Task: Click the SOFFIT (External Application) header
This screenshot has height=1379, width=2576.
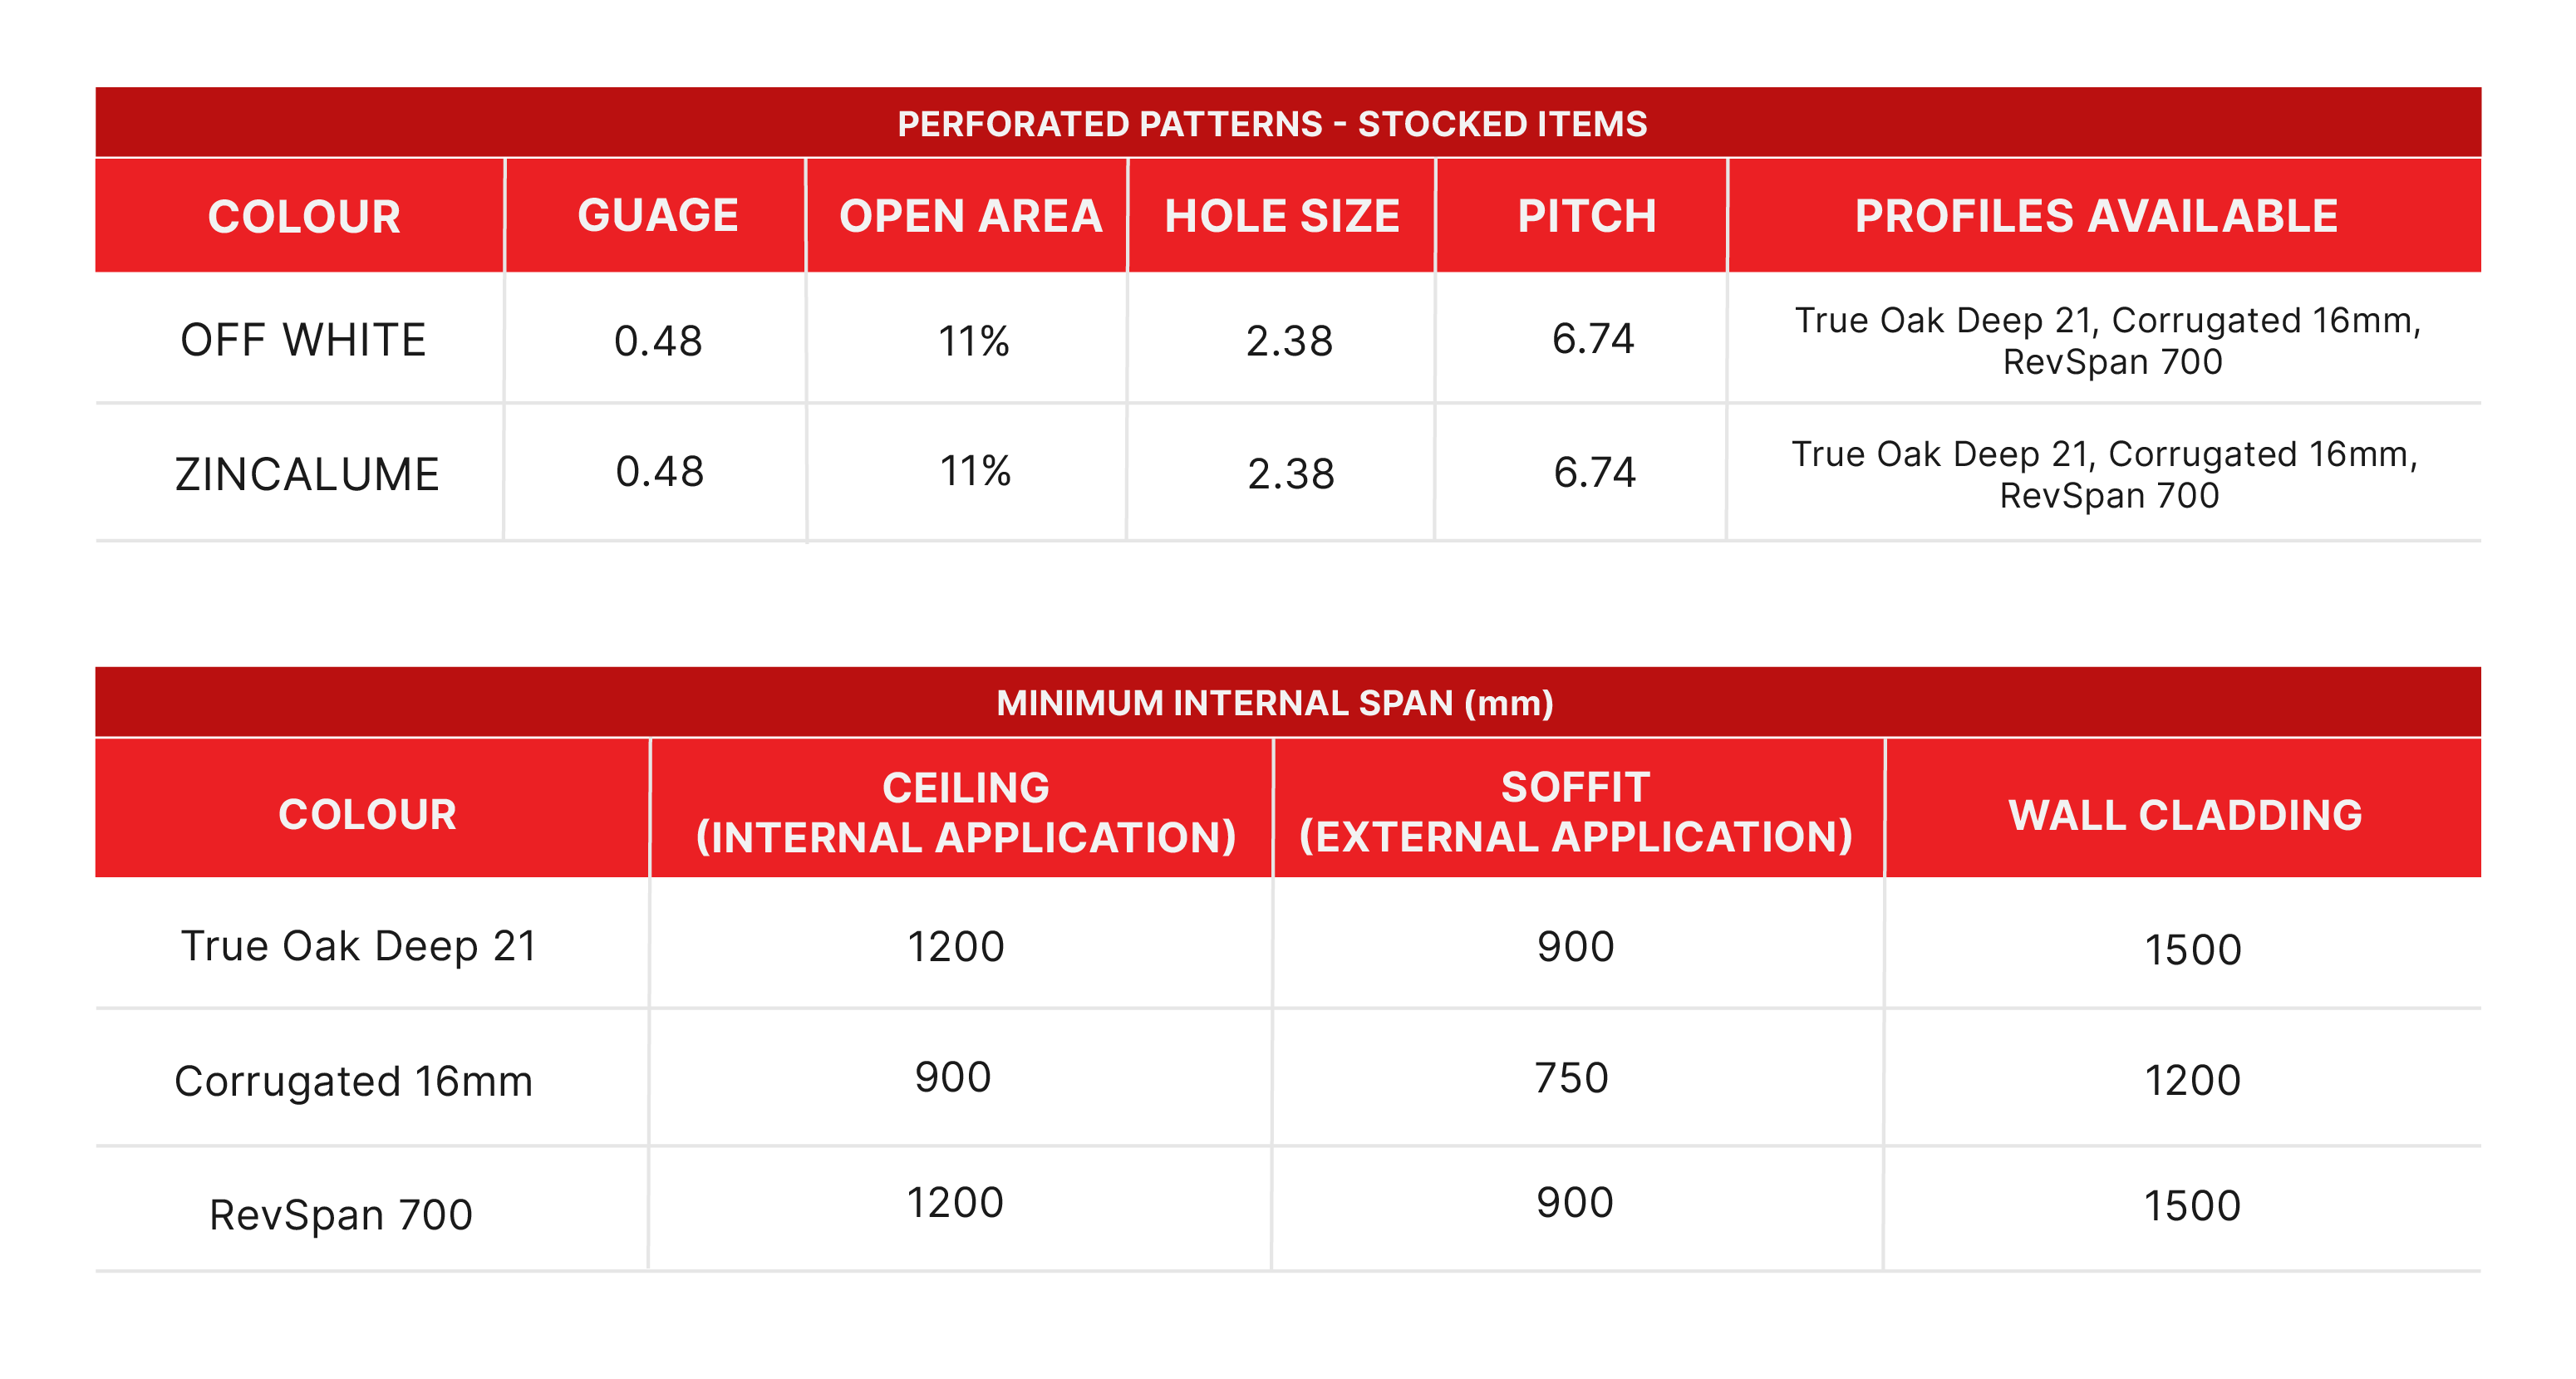Action: (x=1575, y=812)
